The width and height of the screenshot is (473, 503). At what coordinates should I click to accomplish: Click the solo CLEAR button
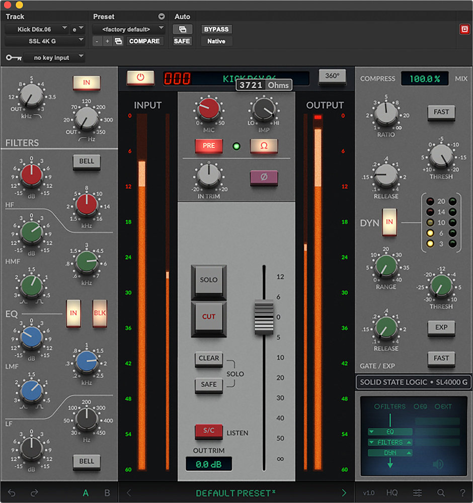tap(209, 358)
